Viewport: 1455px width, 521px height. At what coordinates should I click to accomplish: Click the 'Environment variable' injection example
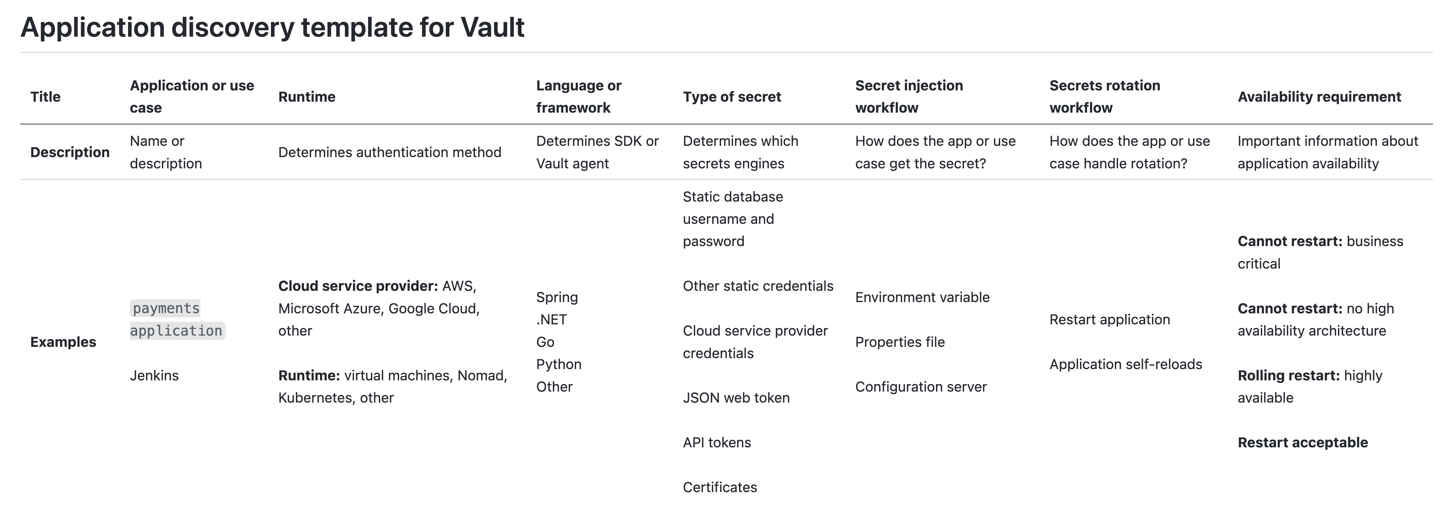(922, 298)
